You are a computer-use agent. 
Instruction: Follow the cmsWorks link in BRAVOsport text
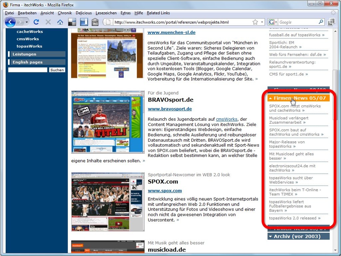[x=226, y=119]
